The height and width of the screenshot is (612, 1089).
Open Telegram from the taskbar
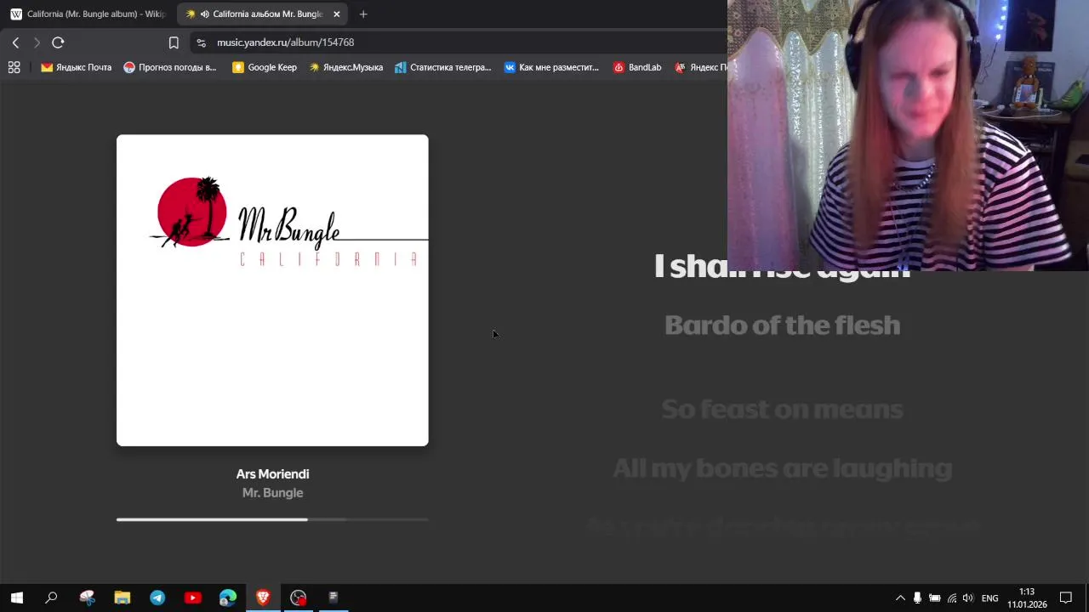(157, 598)
